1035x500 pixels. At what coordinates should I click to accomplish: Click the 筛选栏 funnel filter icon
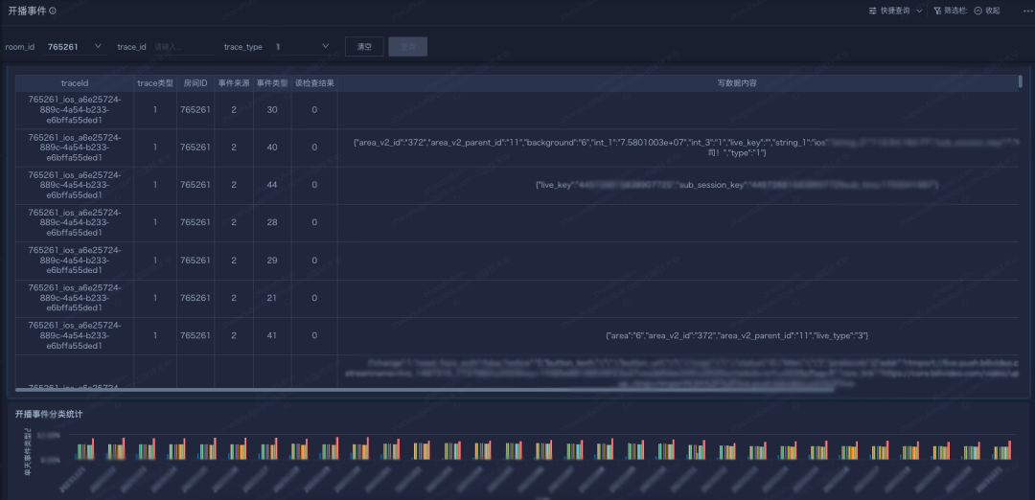pyautogui.click(x=937, y=11)
